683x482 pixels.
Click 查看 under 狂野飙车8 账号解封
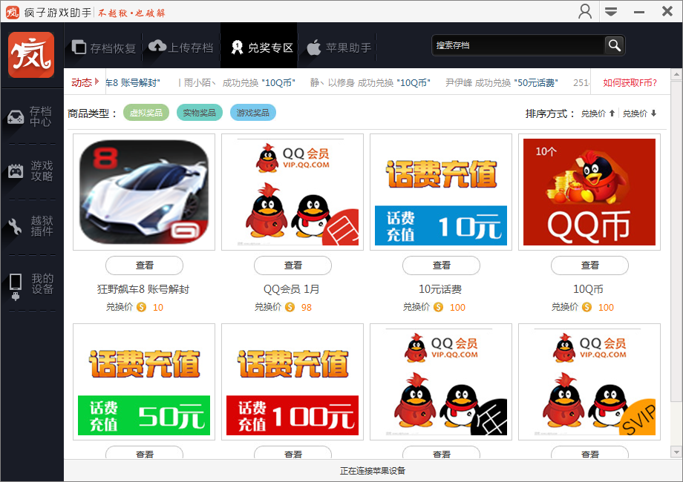pyautogui.click(x=143, y=265)
